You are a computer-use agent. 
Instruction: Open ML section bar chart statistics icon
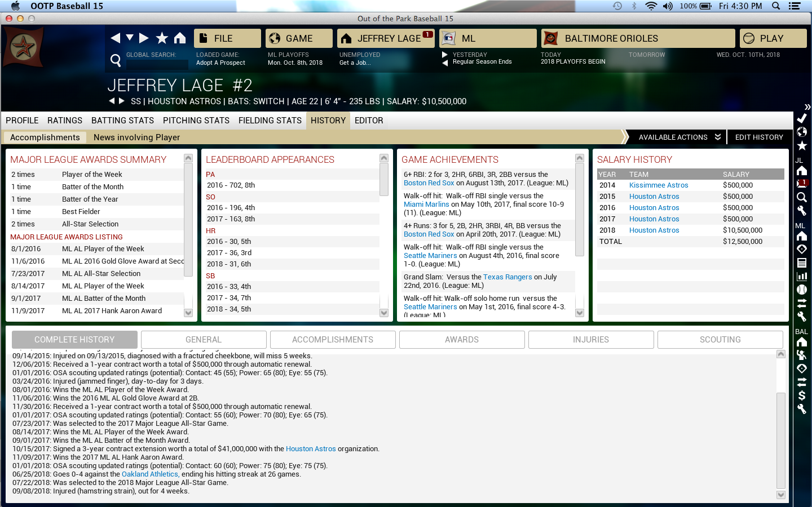(801, 277)
